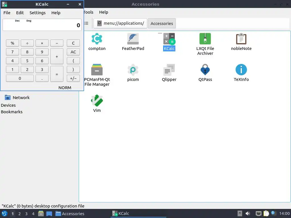Image resolution: width=291 pixels, height=218 pixels.
Task: Click the decimal point button
Action: [42, 78]
